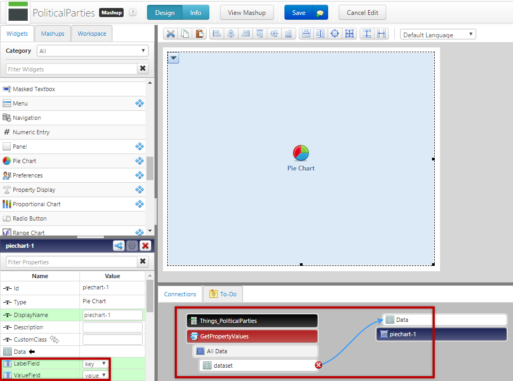Click in the Filter Properties input
This screenshot has width=513, height=381.
(x=71, y=262)
